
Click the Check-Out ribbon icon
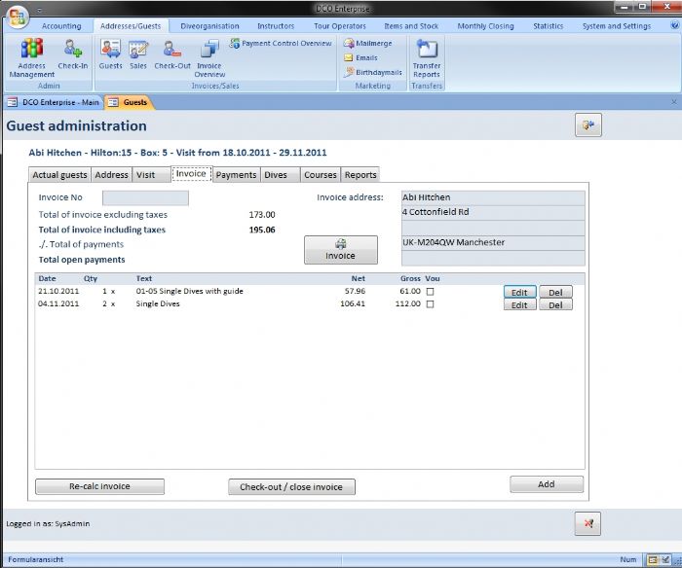click(x=172, y=54)
